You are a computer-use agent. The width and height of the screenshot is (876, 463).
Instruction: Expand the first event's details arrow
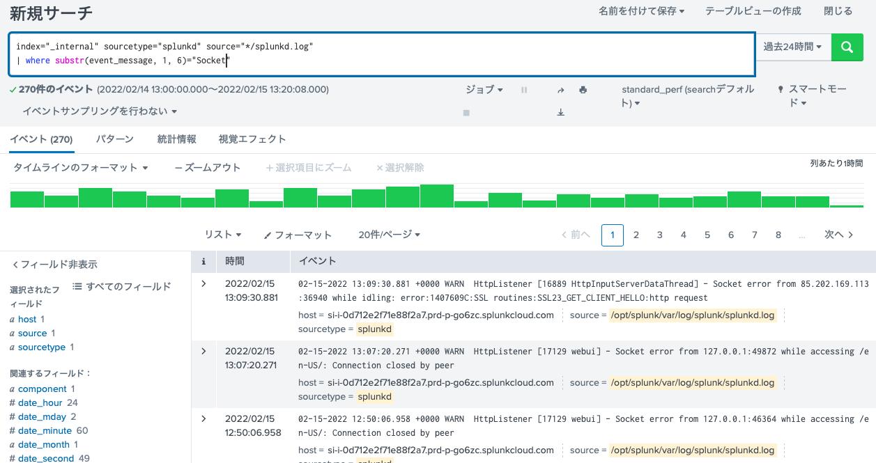click(203, 283)
